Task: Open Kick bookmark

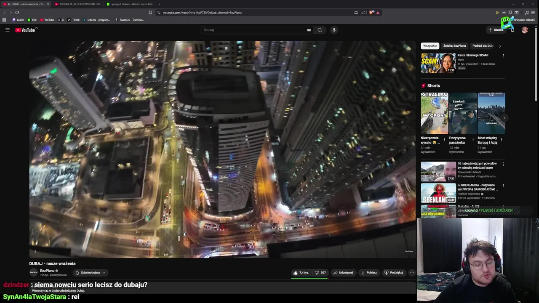Action: 32,20
